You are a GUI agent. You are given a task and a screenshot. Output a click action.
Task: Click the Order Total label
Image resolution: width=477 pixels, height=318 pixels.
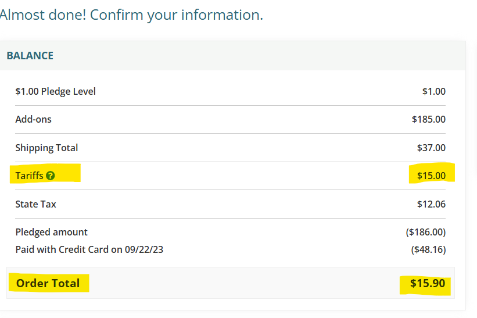[48, 283]
